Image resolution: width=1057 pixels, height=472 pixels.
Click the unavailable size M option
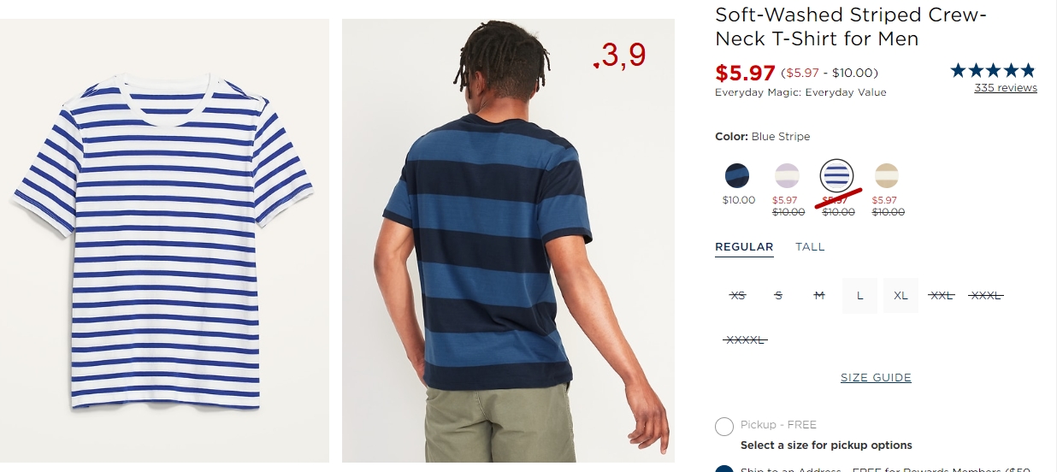[819, 296]
